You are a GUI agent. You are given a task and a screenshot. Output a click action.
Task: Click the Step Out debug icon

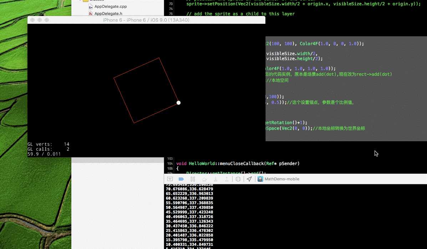coord(227,179)
